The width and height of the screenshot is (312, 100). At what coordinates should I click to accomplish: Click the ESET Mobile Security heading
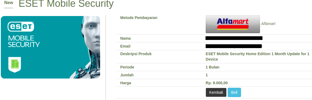coord(66,4)
